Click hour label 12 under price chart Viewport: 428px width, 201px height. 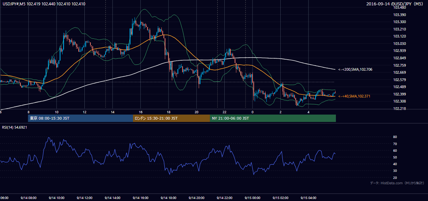tap(84, 112)
